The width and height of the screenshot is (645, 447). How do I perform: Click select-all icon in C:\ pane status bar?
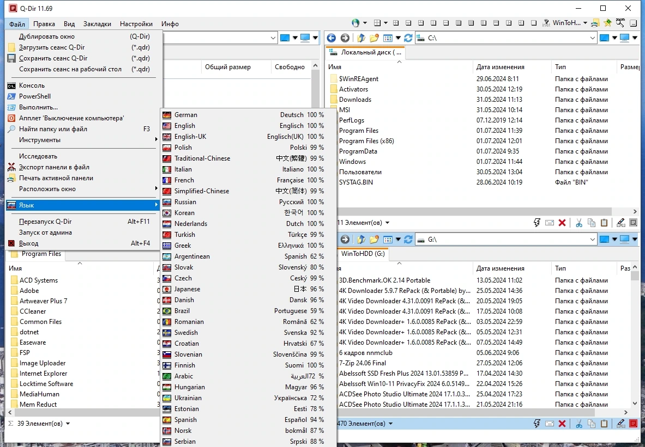point(634,223)
